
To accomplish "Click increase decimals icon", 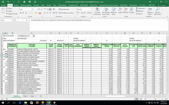I will pos(88,13).
